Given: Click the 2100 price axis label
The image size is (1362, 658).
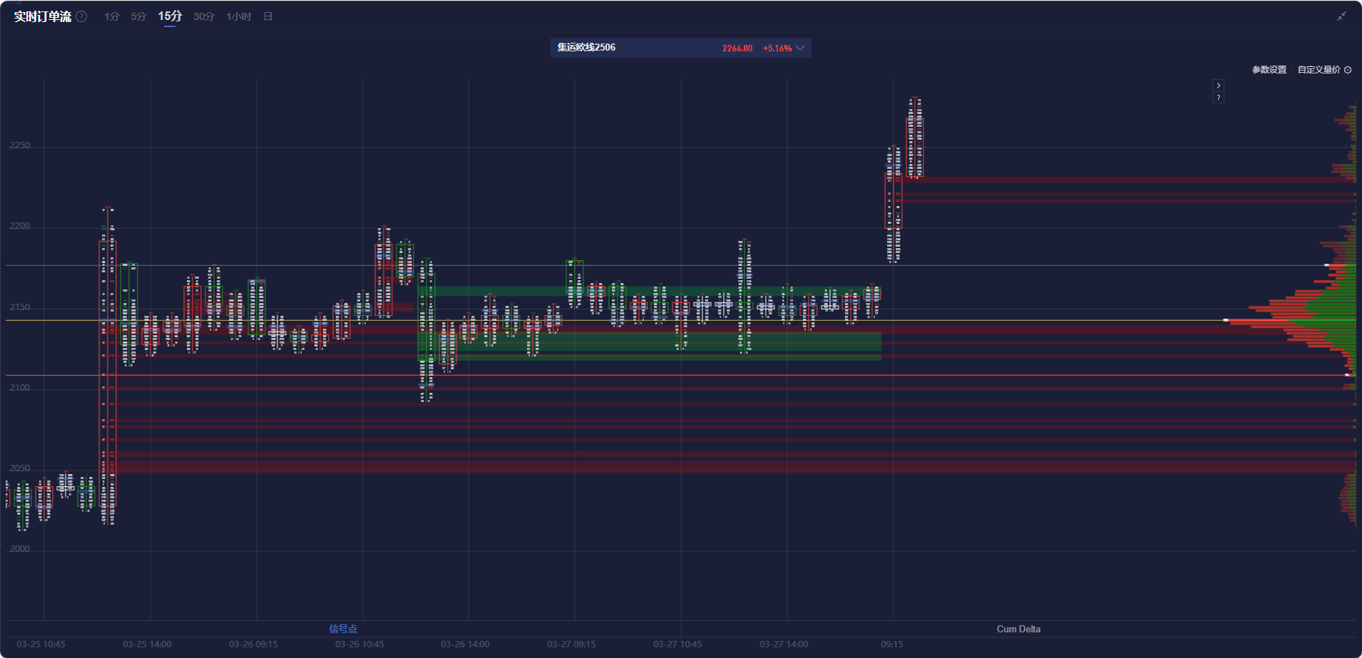Looking at the screenshot, I should point(20,388).
